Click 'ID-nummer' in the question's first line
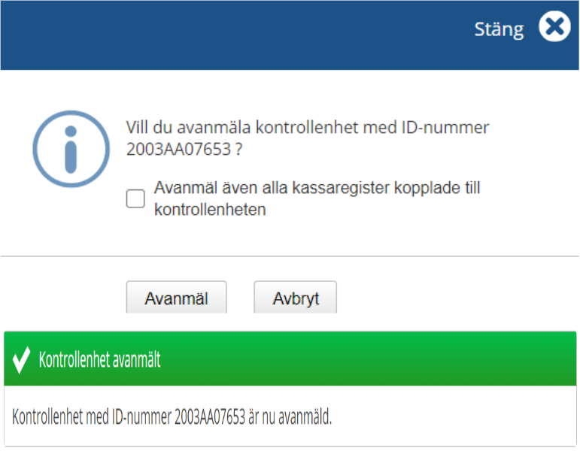The width and height of the screenshot is (580, 454). coord(451,128)
